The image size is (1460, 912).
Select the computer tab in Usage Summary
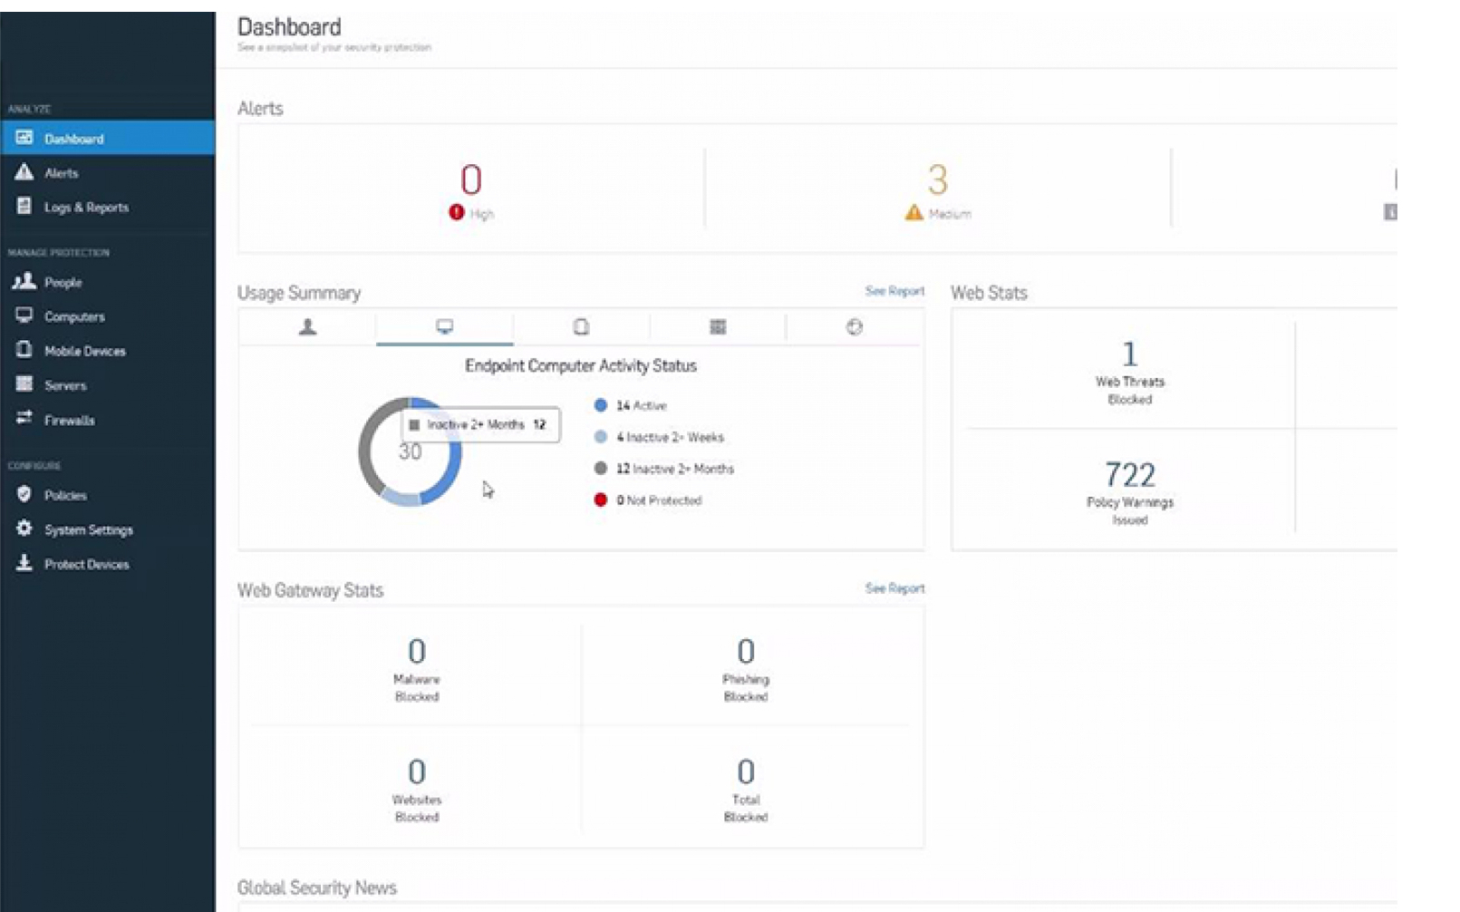coord(444,327)
